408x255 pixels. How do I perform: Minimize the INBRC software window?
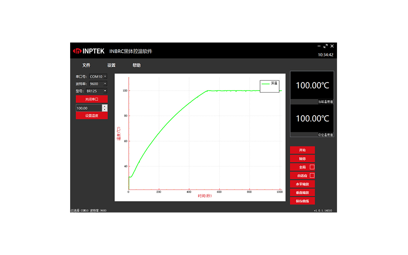pos(319,46)
